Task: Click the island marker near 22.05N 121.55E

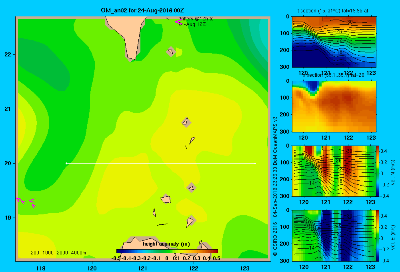Action: click(171, 52)
